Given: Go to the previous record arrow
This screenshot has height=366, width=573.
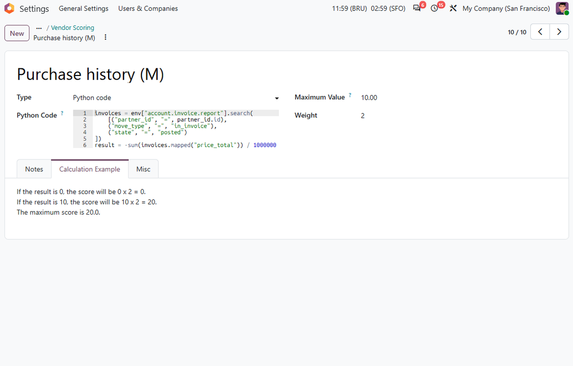Looking at the screenshot, I should tap(540, 32).
